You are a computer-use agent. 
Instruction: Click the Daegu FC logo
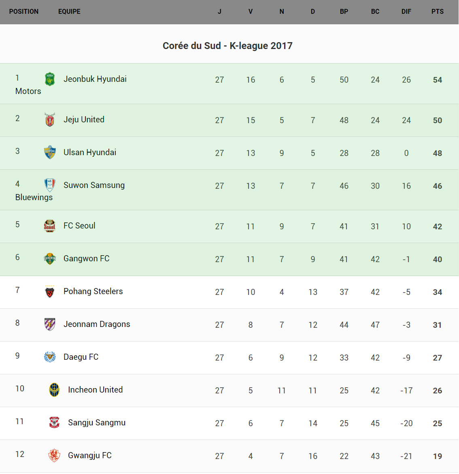point(50,357)
